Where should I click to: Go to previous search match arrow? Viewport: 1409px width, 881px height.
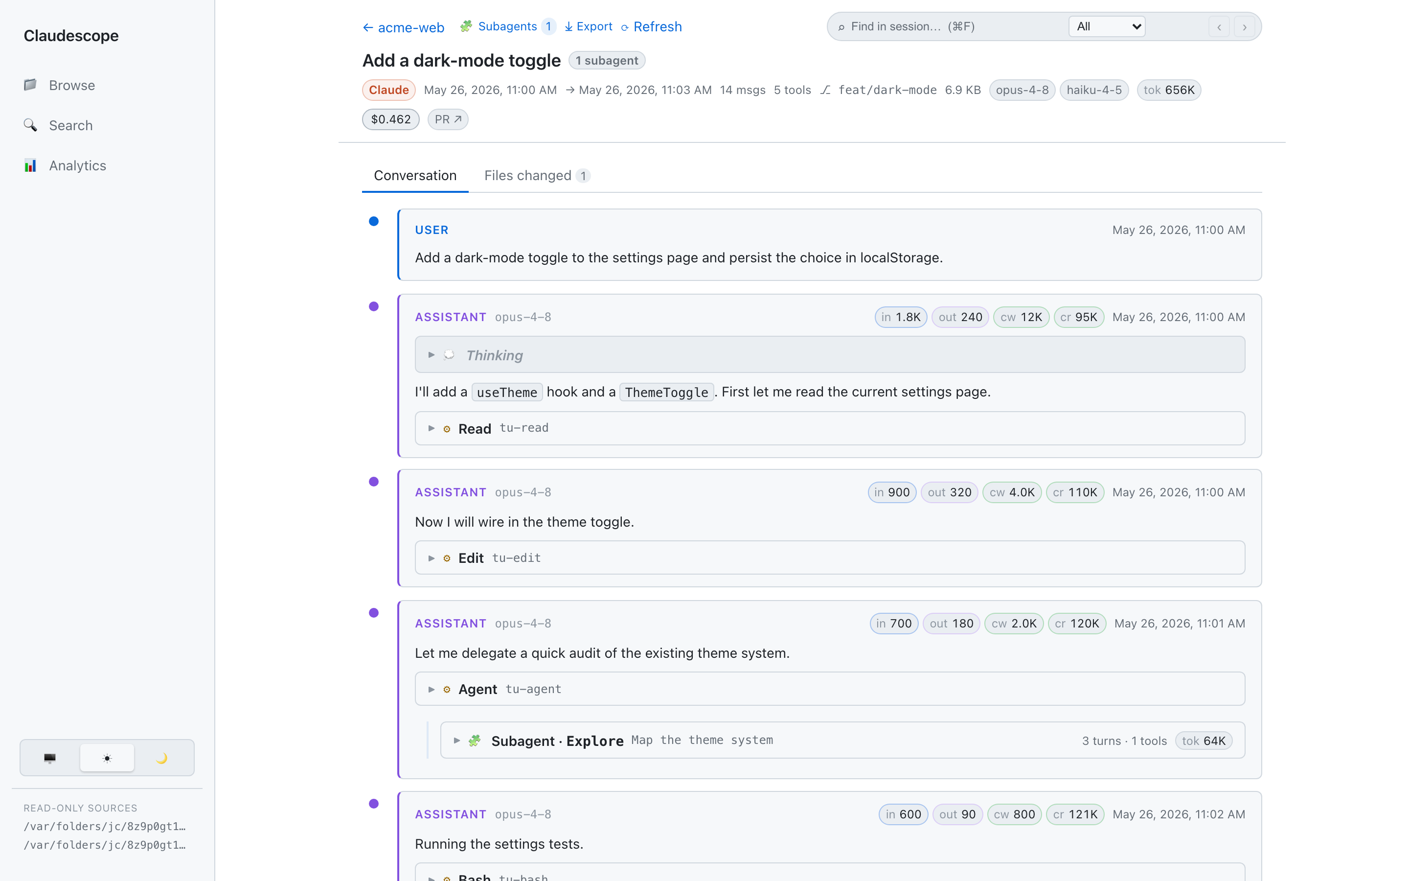(1219, 27)
